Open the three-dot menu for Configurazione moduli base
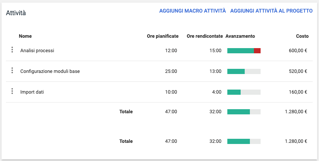 [12, 71]
